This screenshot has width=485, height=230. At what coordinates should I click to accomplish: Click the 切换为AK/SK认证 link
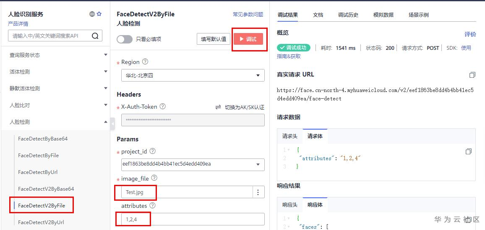coord(244,107)
